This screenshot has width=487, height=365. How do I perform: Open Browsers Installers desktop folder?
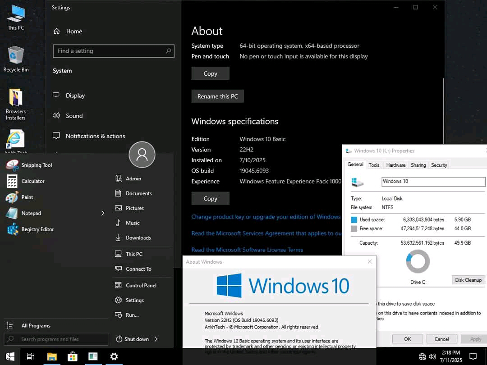(15, 104)
